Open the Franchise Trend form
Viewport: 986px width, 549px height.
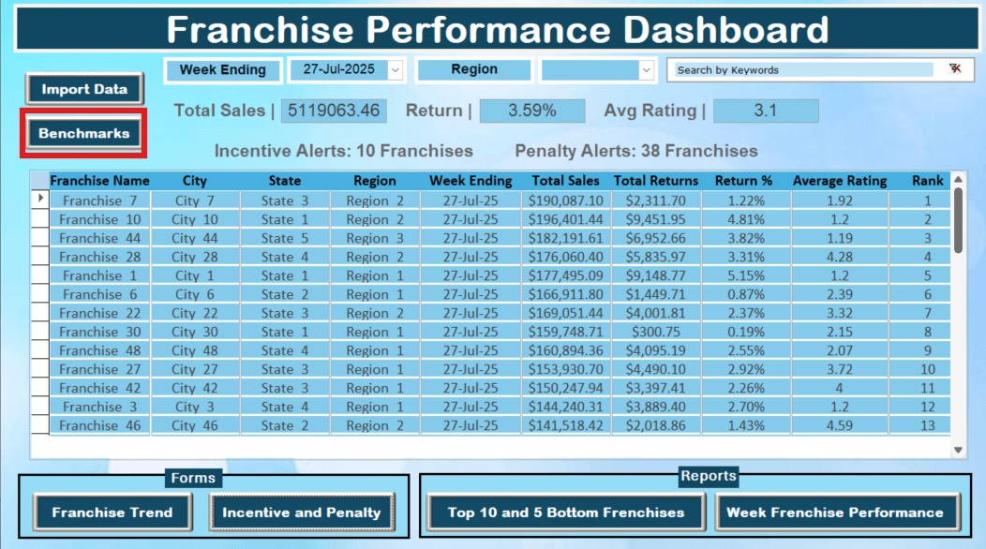(x=112, y=512)
